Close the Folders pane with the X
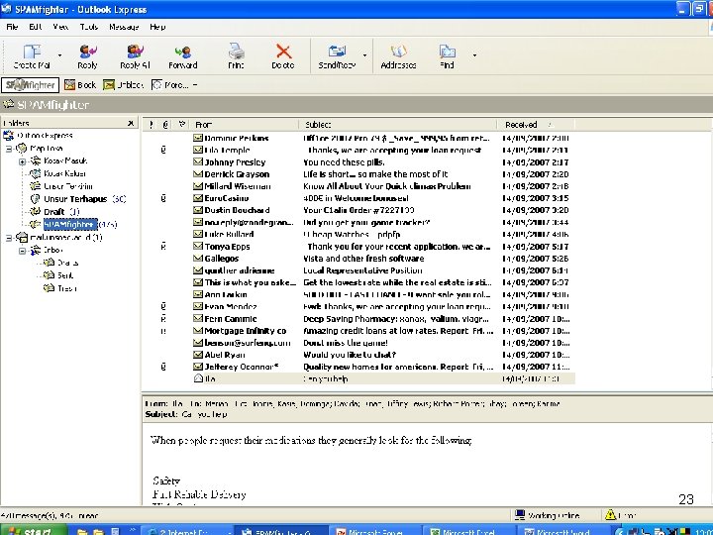 pyautogui.click(x=131, y=123)
